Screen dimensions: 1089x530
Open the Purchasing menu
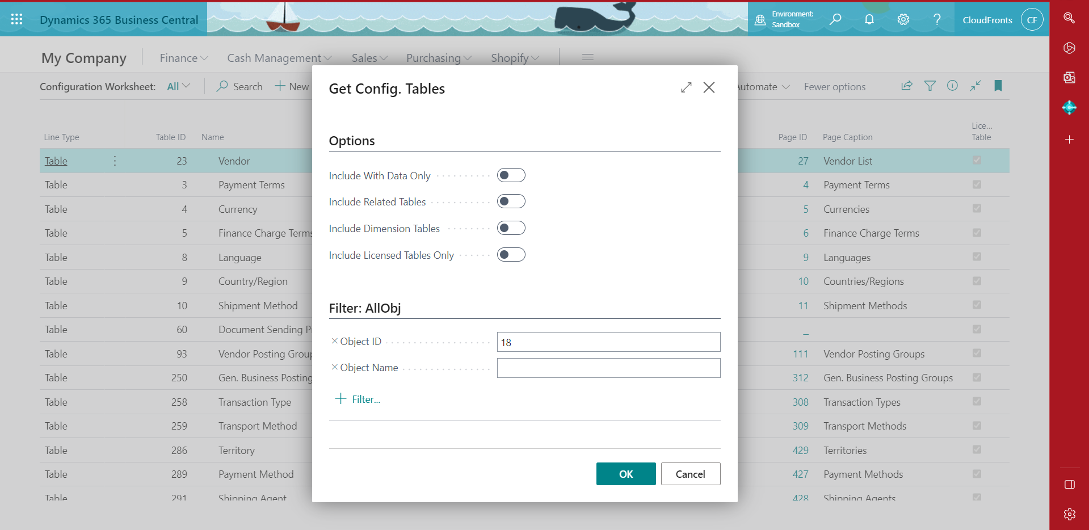pyautogui.click(x=438, y=58)
